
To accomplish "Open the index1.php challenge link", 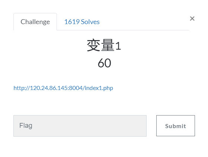I will [63, 88].
